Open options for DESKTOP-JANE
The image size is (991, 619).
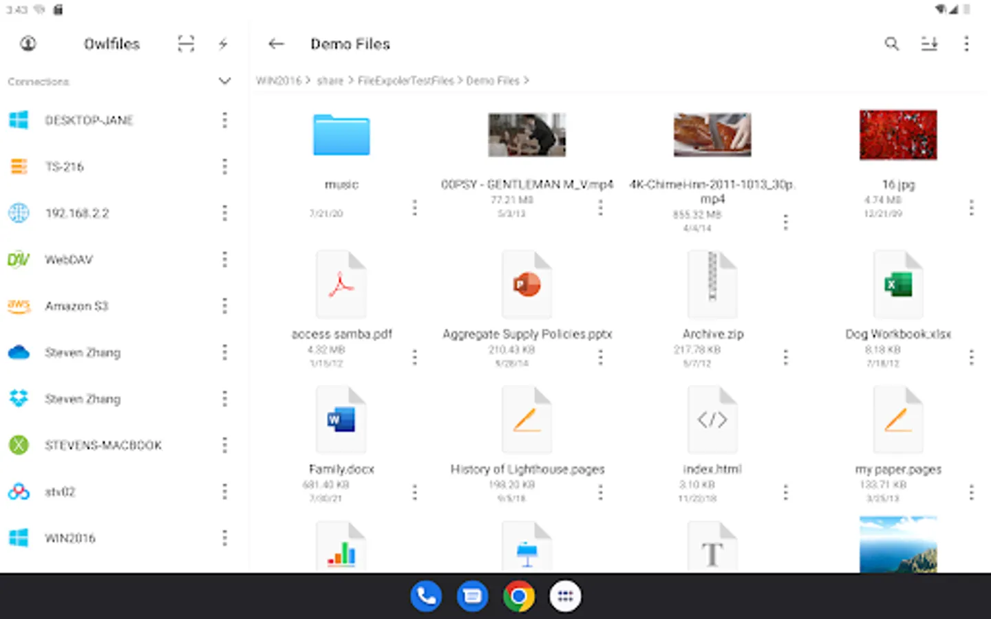pyautogui.click(x=224, y=120)
